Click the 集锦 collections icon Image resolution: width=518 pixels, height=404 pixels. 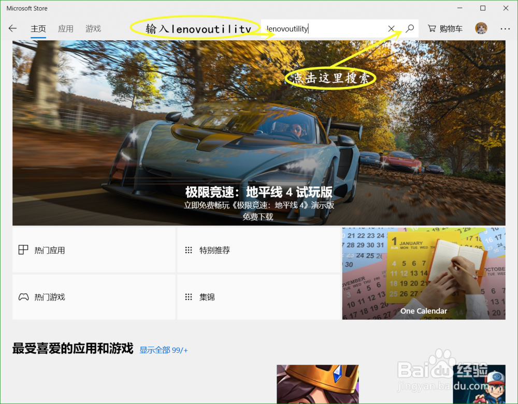point(189,296)
